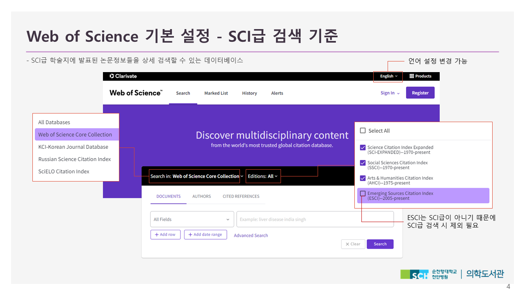Image resolution: width=525 pixels, height=295 pixels.
Task: Switch to the DOCUMENTS tab
Action: pyautogui.click(x=169, y=196)
